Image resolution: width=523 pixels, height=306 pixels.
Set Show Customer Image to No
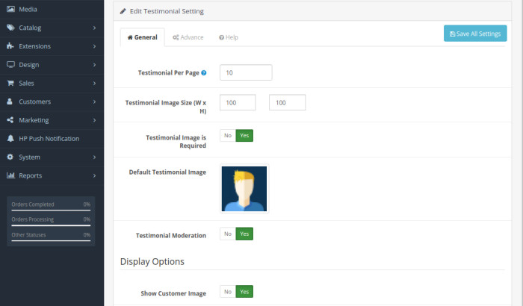pyautogui.click(x=228, y=292)
